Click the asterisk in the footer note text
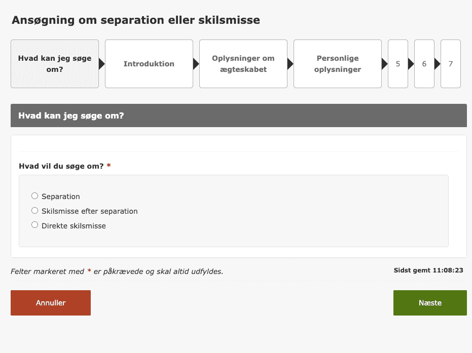Image resolution: width=472 pixels, height=353 pixels. coord(90,271)
